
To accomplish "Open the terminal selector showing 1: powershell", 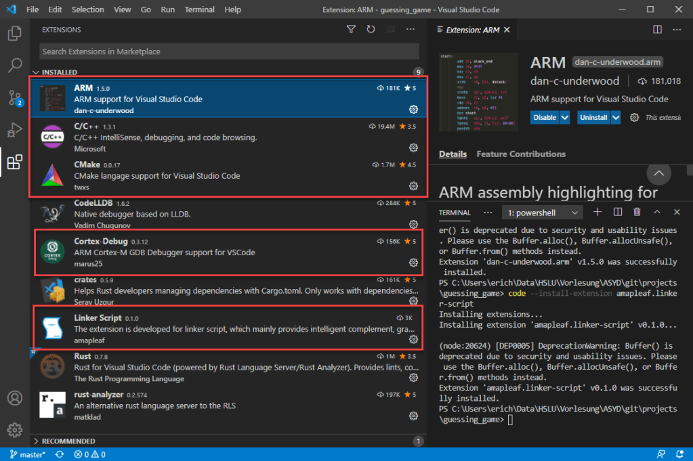I will click(x=542, y=212).
